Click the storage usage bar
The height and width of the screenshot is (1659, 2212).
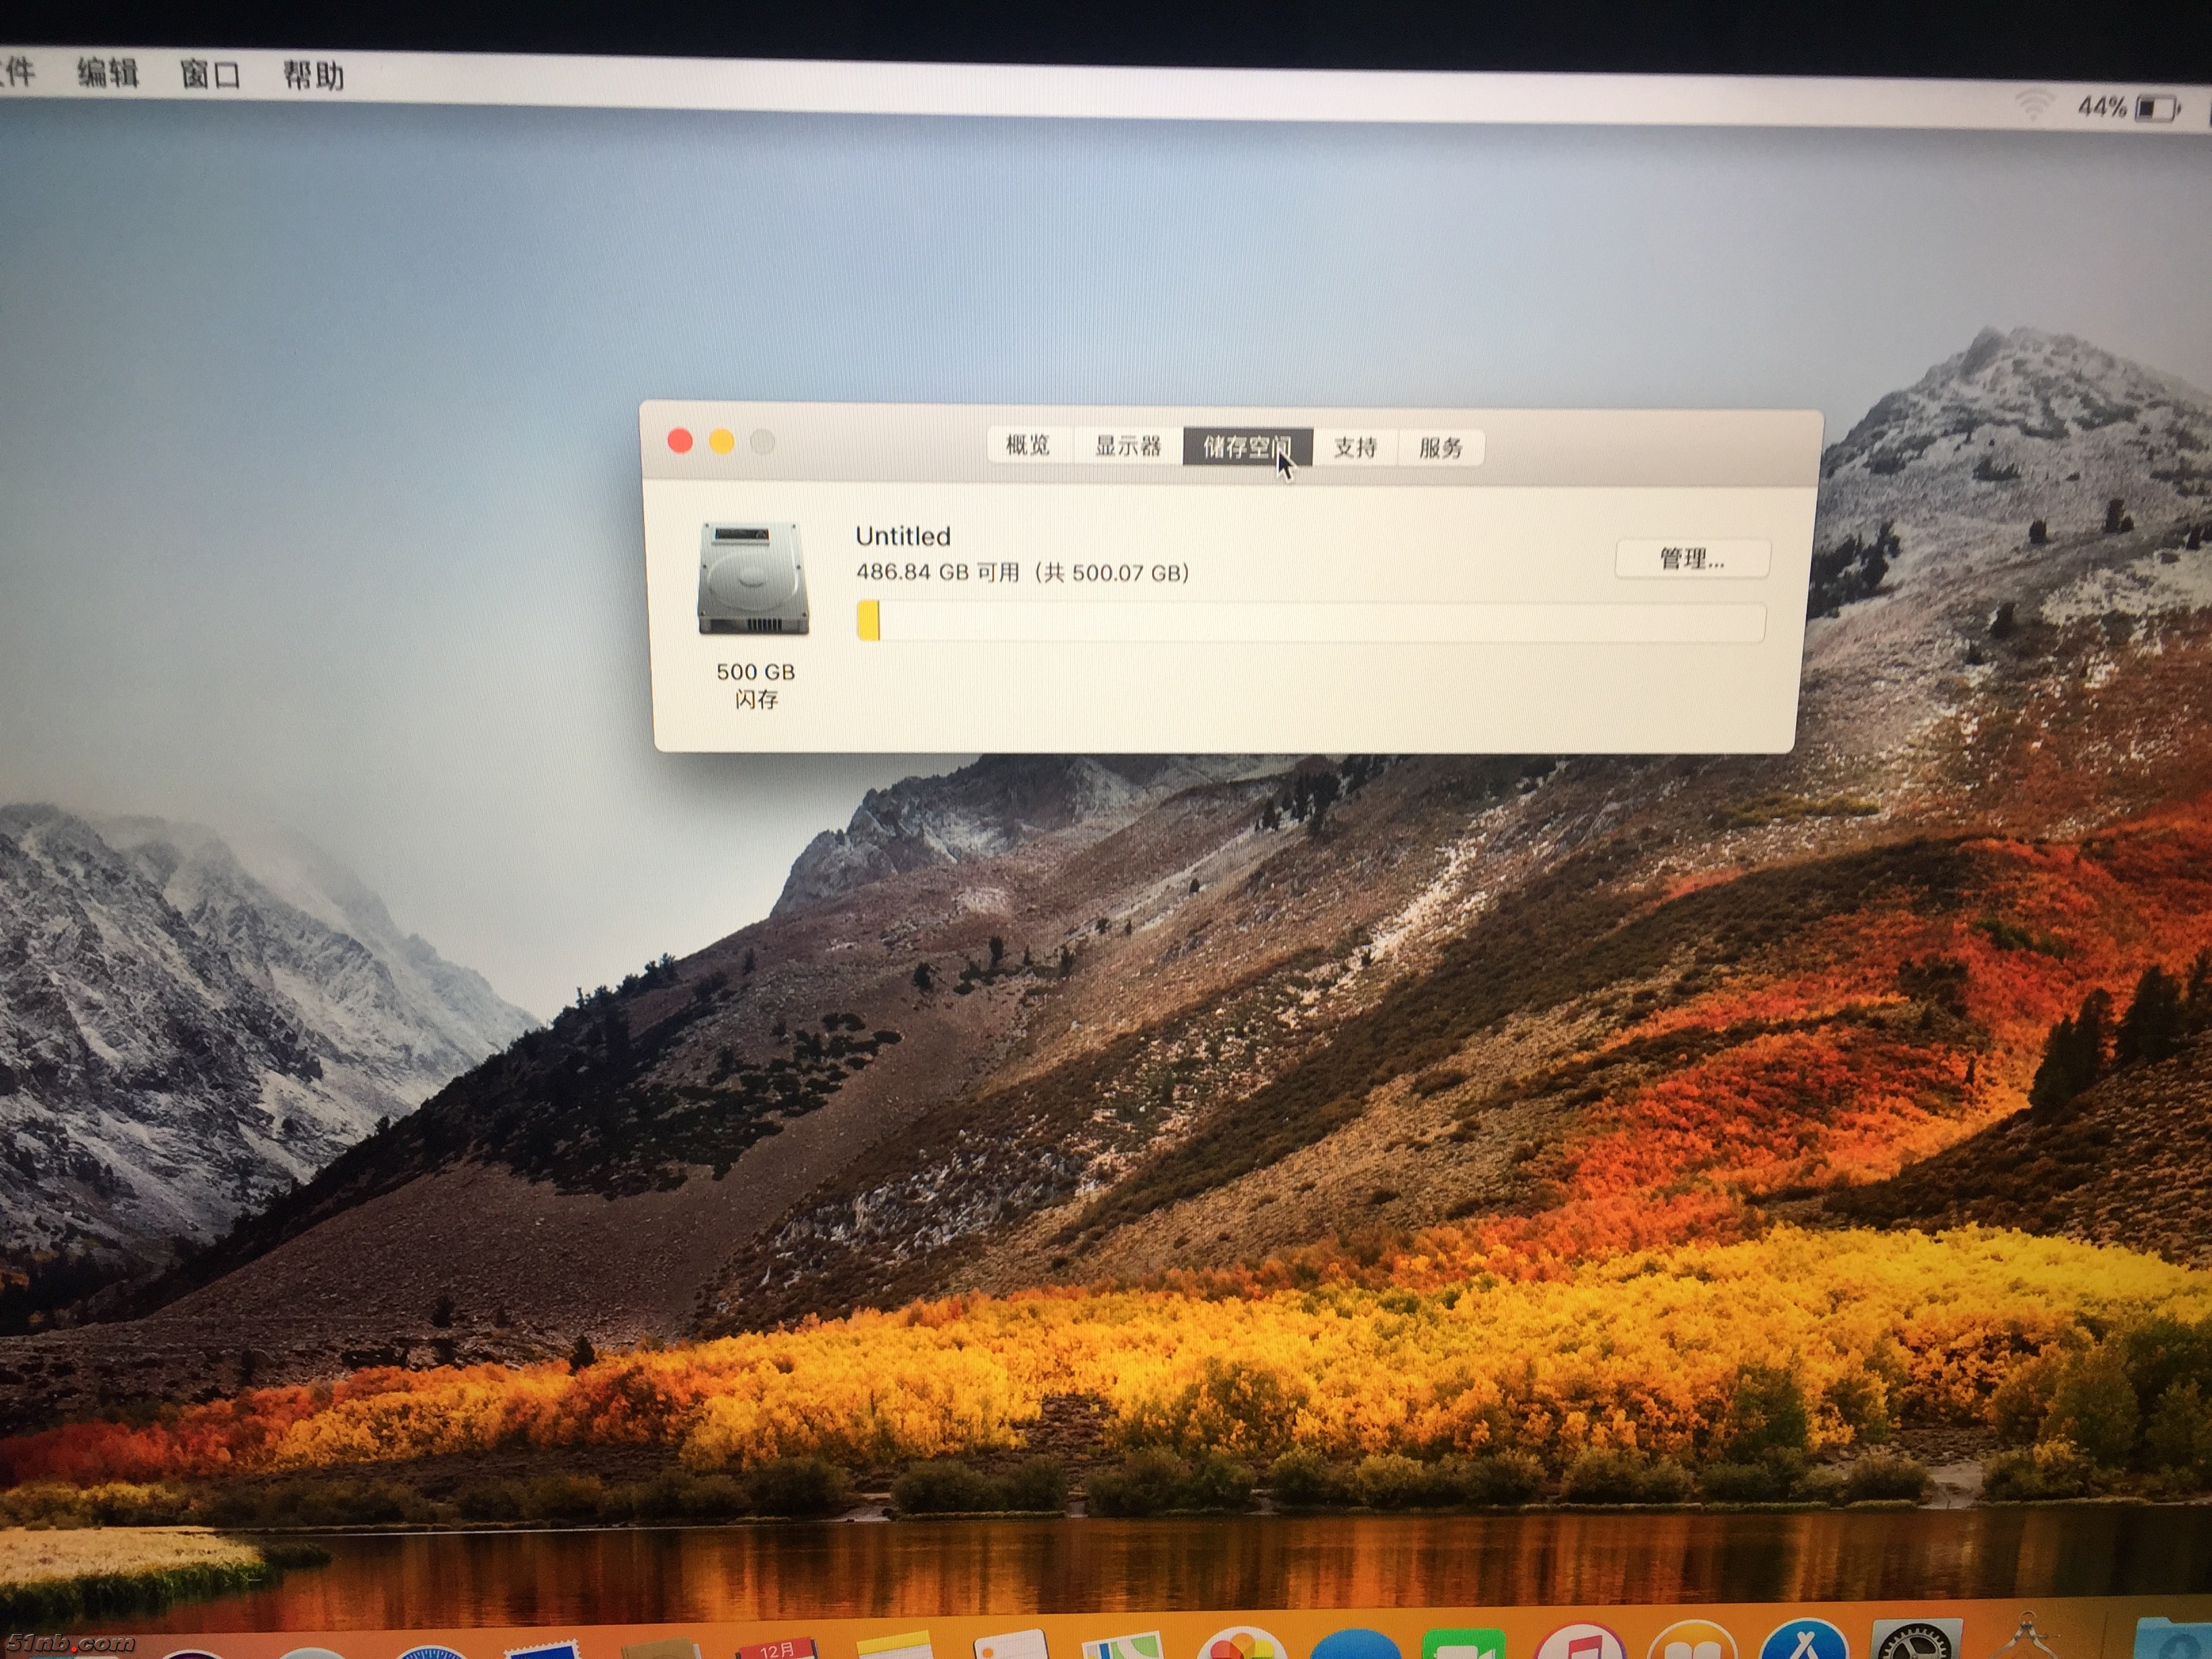click(1311, 621)
